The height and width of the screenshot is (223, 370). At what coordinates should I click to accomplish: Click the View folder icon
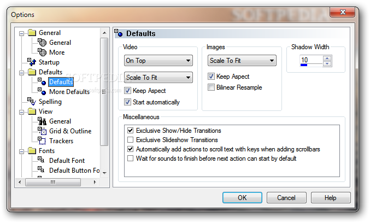tap(32, 111)
